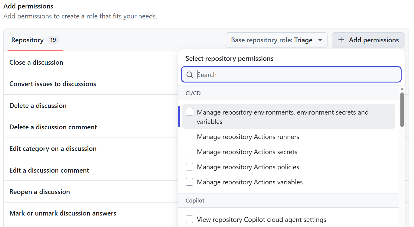Check Manage repository Actions secrets
Viewport: 414px width, 227px height.
tap(189, 152)
